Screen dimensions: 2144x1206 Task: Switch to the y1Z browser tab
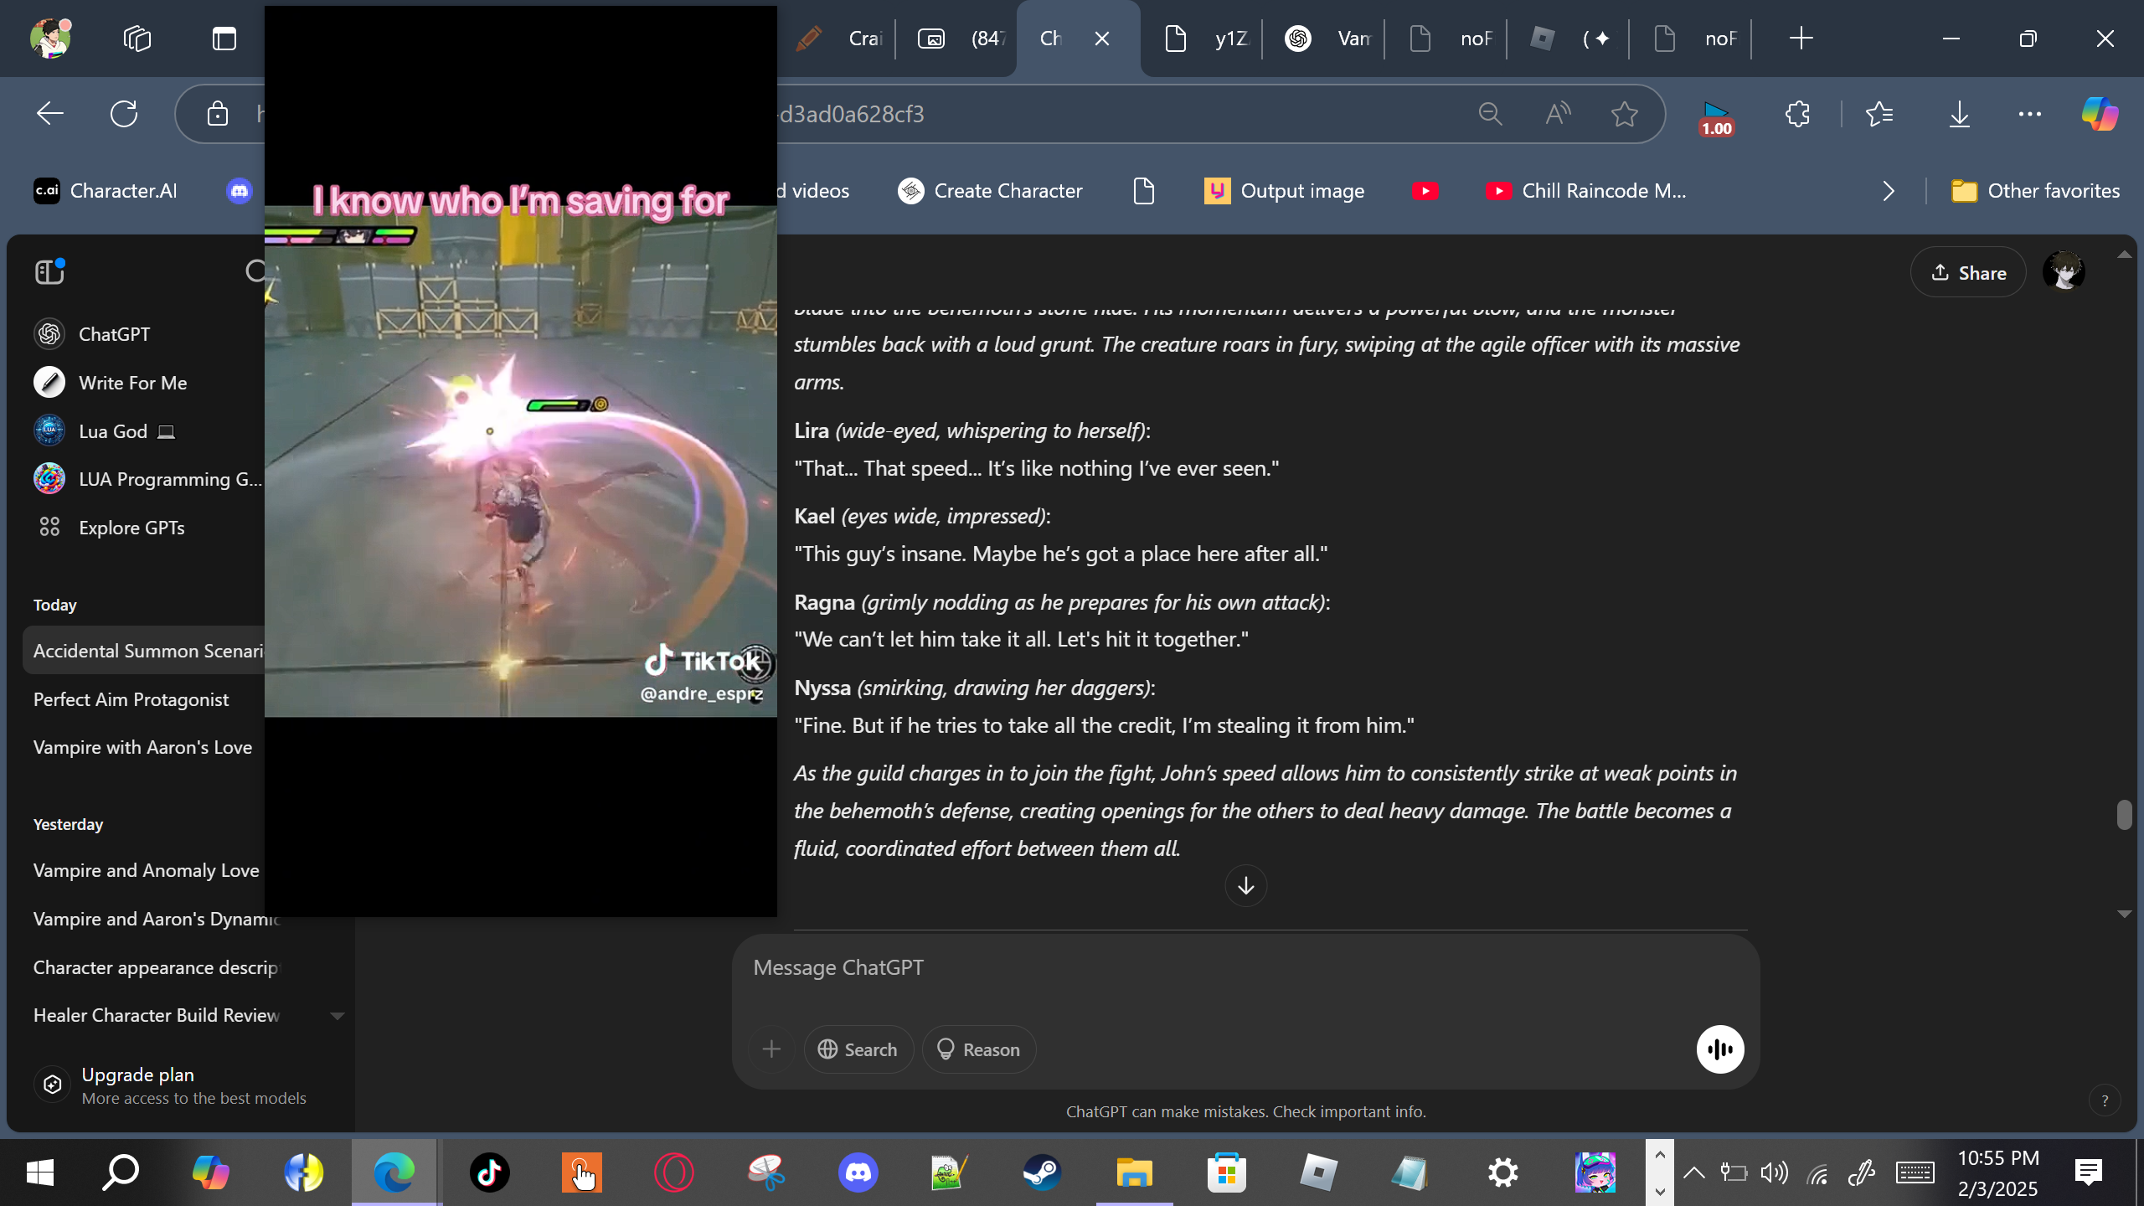pyautogui.click(x=1206, y=39)
